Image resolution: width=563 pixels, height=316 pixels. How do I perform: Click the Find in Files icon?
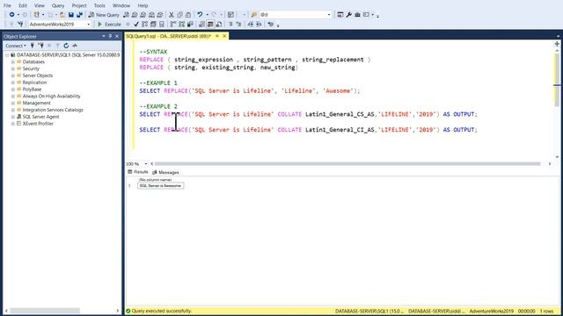click(x=254, y=15)
